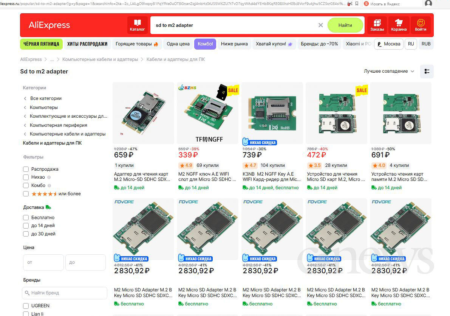Open the 339 ₽ BZHS adapter thumbnail

208,113
